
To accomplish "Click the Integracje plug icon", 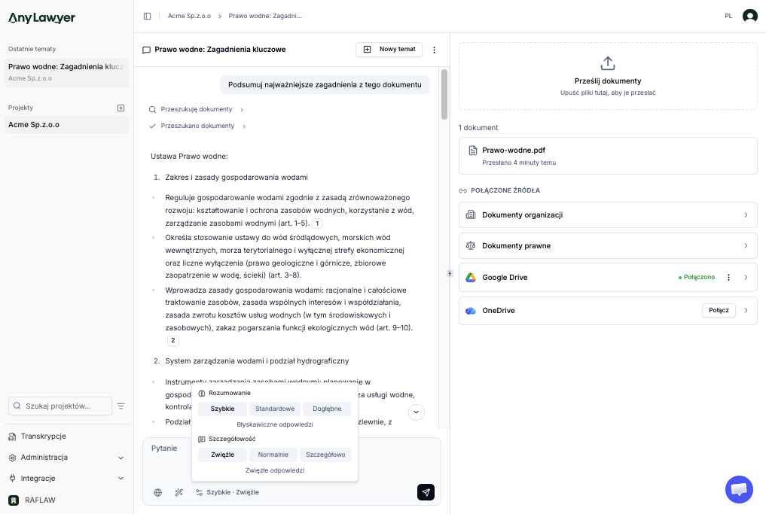I will pyautogui.click(x=13, y=478).
